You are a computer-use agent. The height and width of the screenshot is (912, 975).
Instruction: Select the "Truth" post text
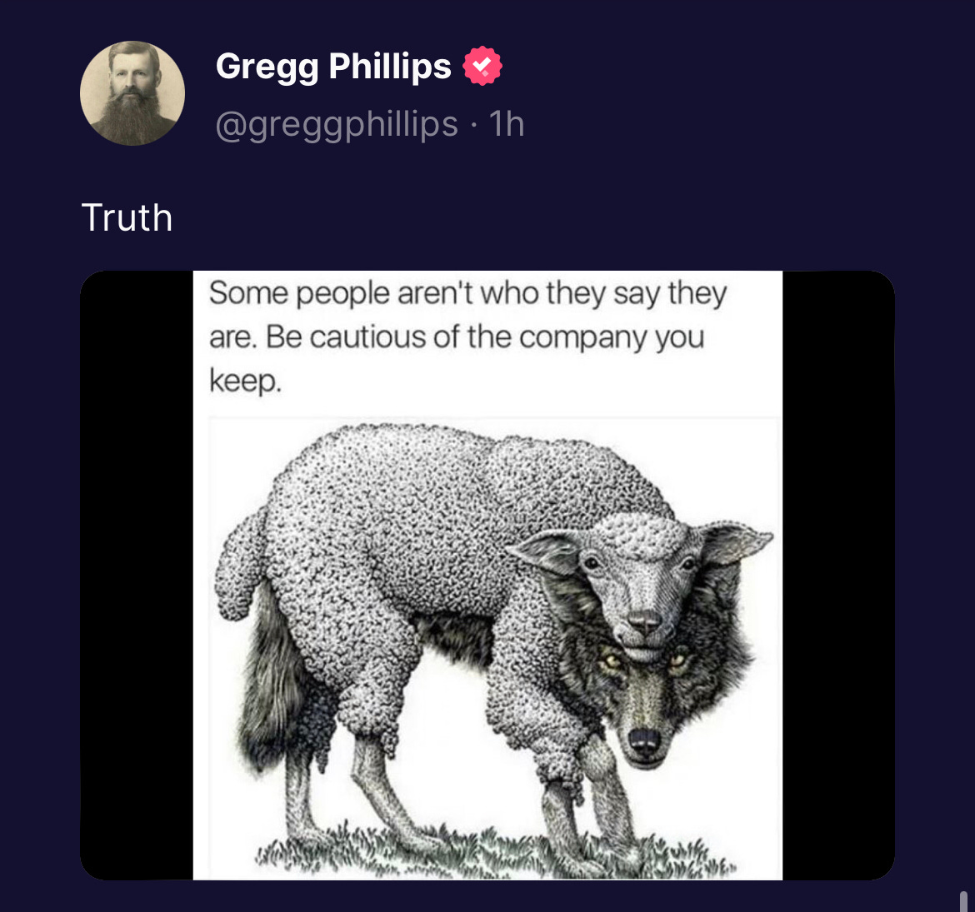[127, 217]
